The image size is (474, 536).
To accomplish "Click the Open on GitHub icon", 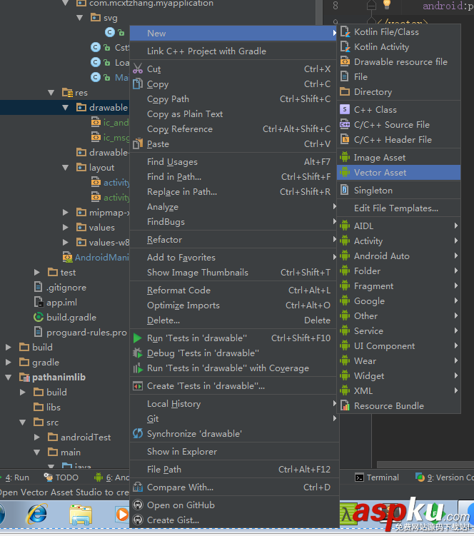I will [x=138, y=505].
